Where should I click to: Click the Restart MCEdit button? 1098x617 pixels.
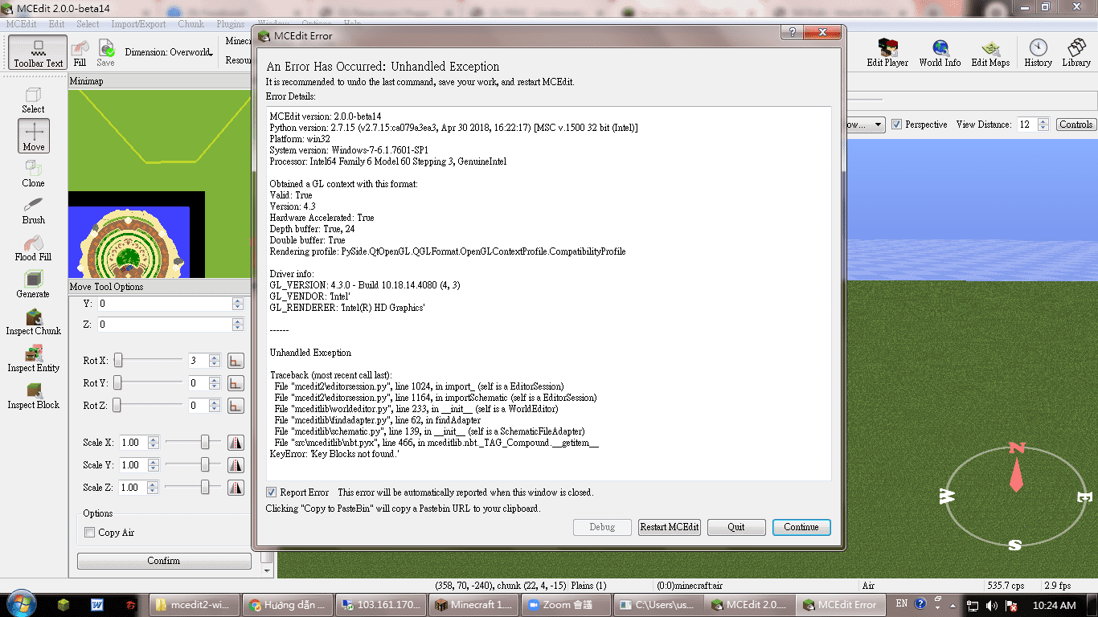click(x=670, y=527)
